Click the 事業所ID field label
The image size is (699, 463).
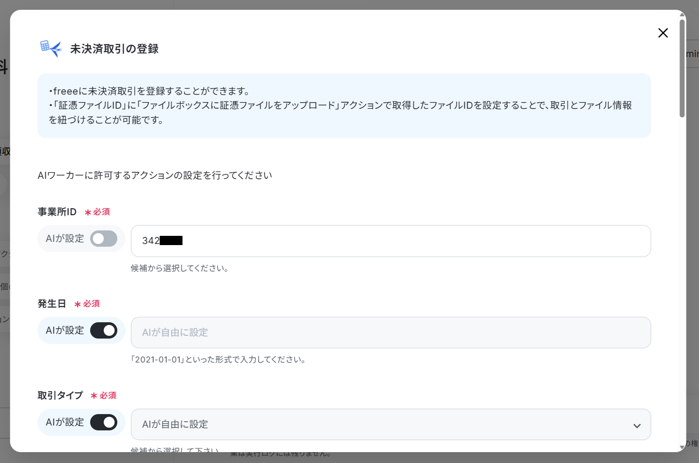pos(57,211)
